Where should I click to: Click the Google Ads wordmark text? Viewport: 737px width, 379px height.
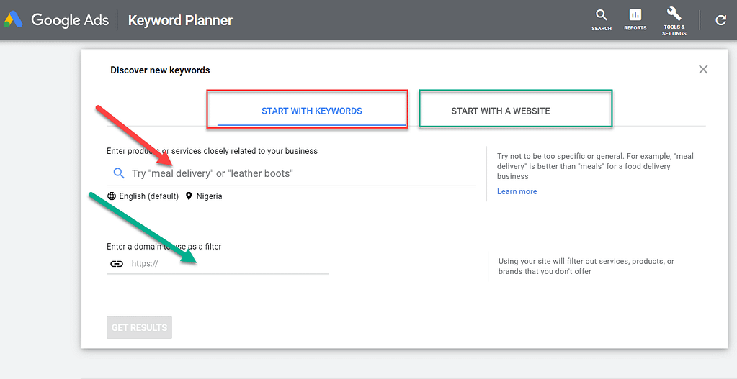(70, 20)
